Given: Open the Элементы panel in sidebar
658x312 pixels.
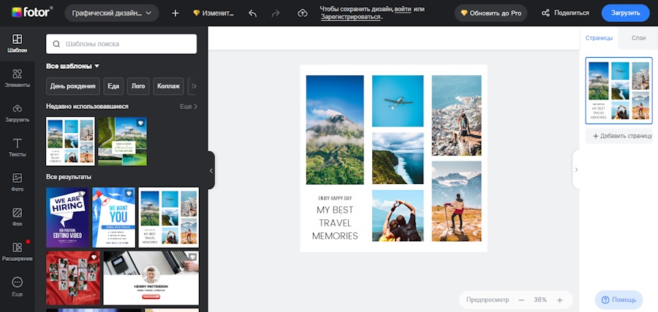Looking at the screenshot, I should pyautogui.click(x=17, y=77).
